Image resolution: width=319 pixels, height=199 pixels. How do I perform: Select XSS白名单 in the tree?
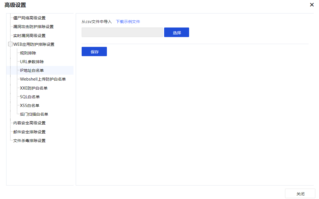(29, 106)
